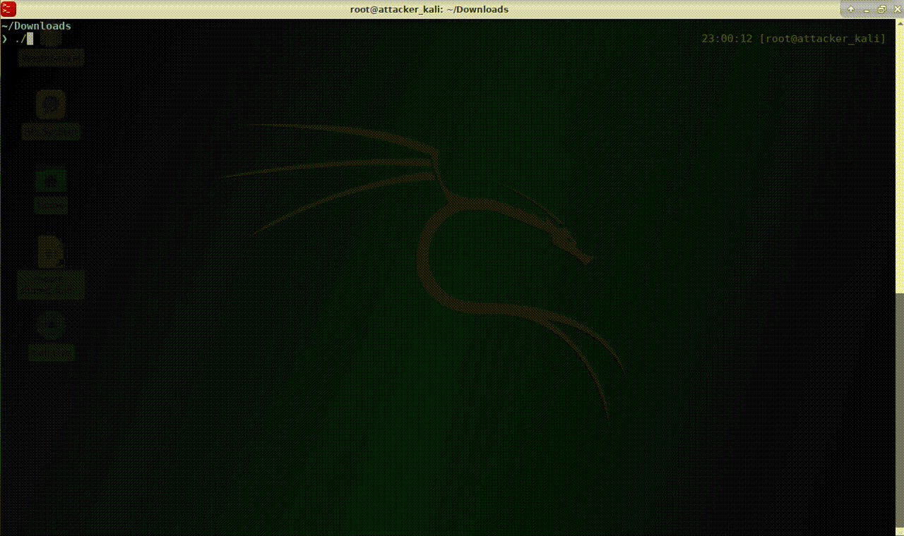Select the faded document shortcut desktop icon
This screenshot has height=536, width=904.
tap(51, 252)
